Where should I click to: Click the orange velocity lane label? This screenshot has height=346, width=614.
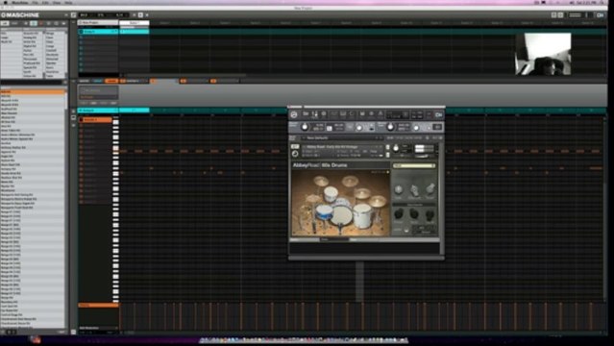coord(98,305)
